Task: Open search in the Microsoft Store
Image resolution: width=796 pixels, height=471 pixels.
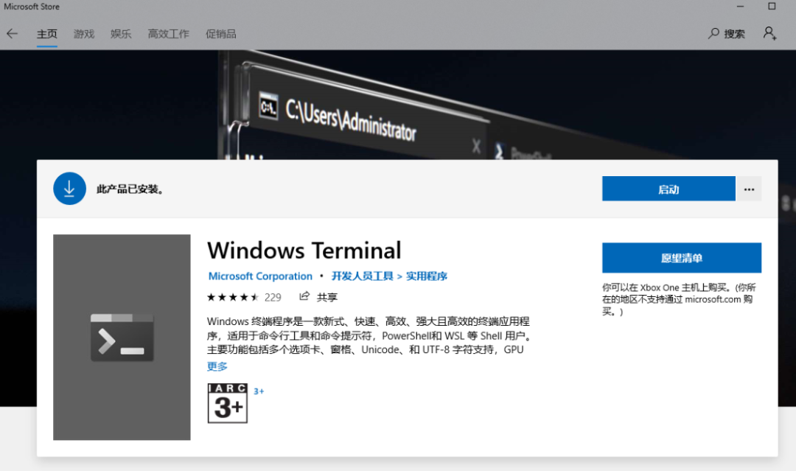Action: (726, 33)
